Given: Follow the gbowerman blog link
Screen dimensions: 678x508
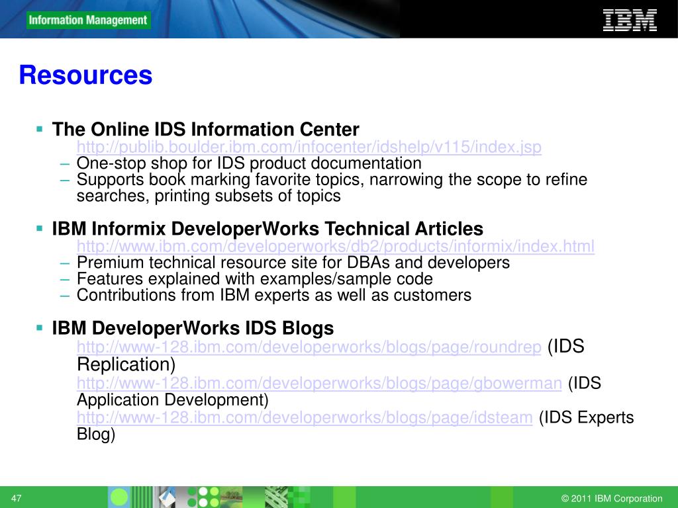Looking at the screenshot, I should 319,383.
